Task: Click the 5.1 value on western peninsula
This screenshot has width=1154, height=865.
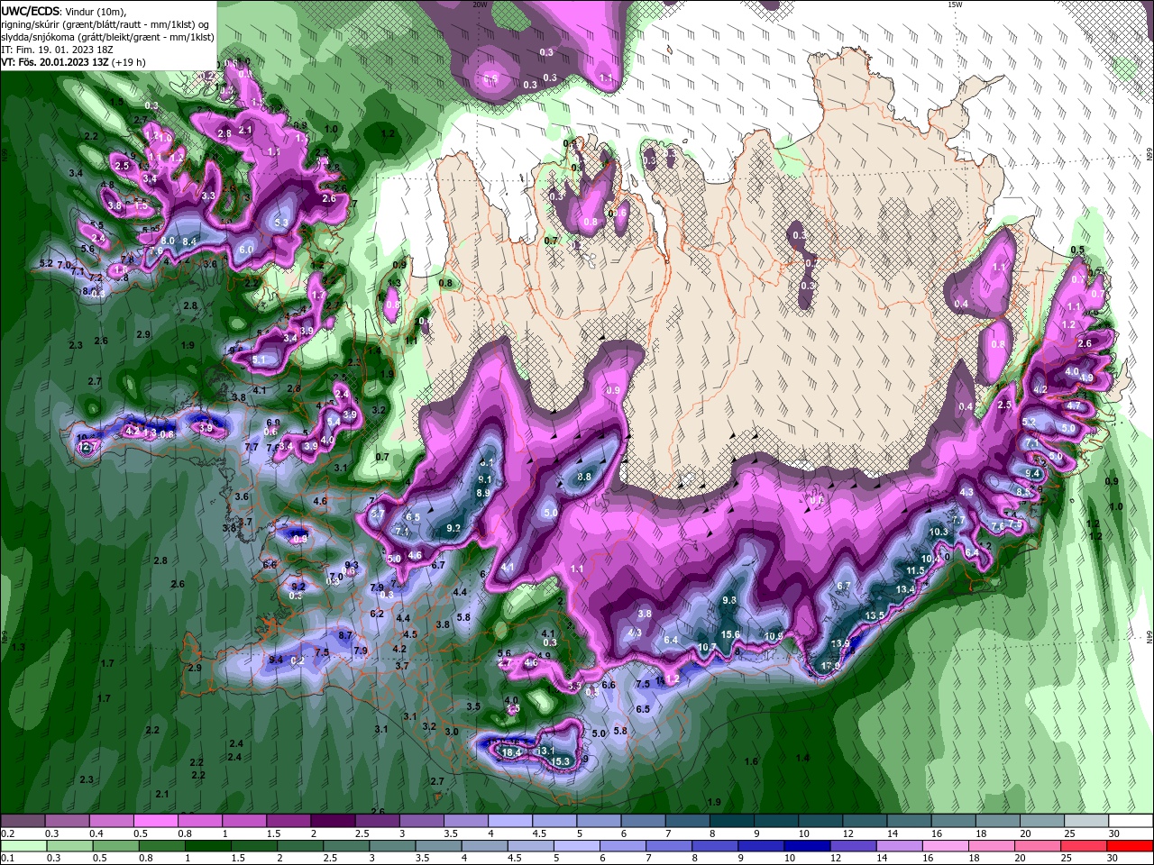Action: (259, 360)
